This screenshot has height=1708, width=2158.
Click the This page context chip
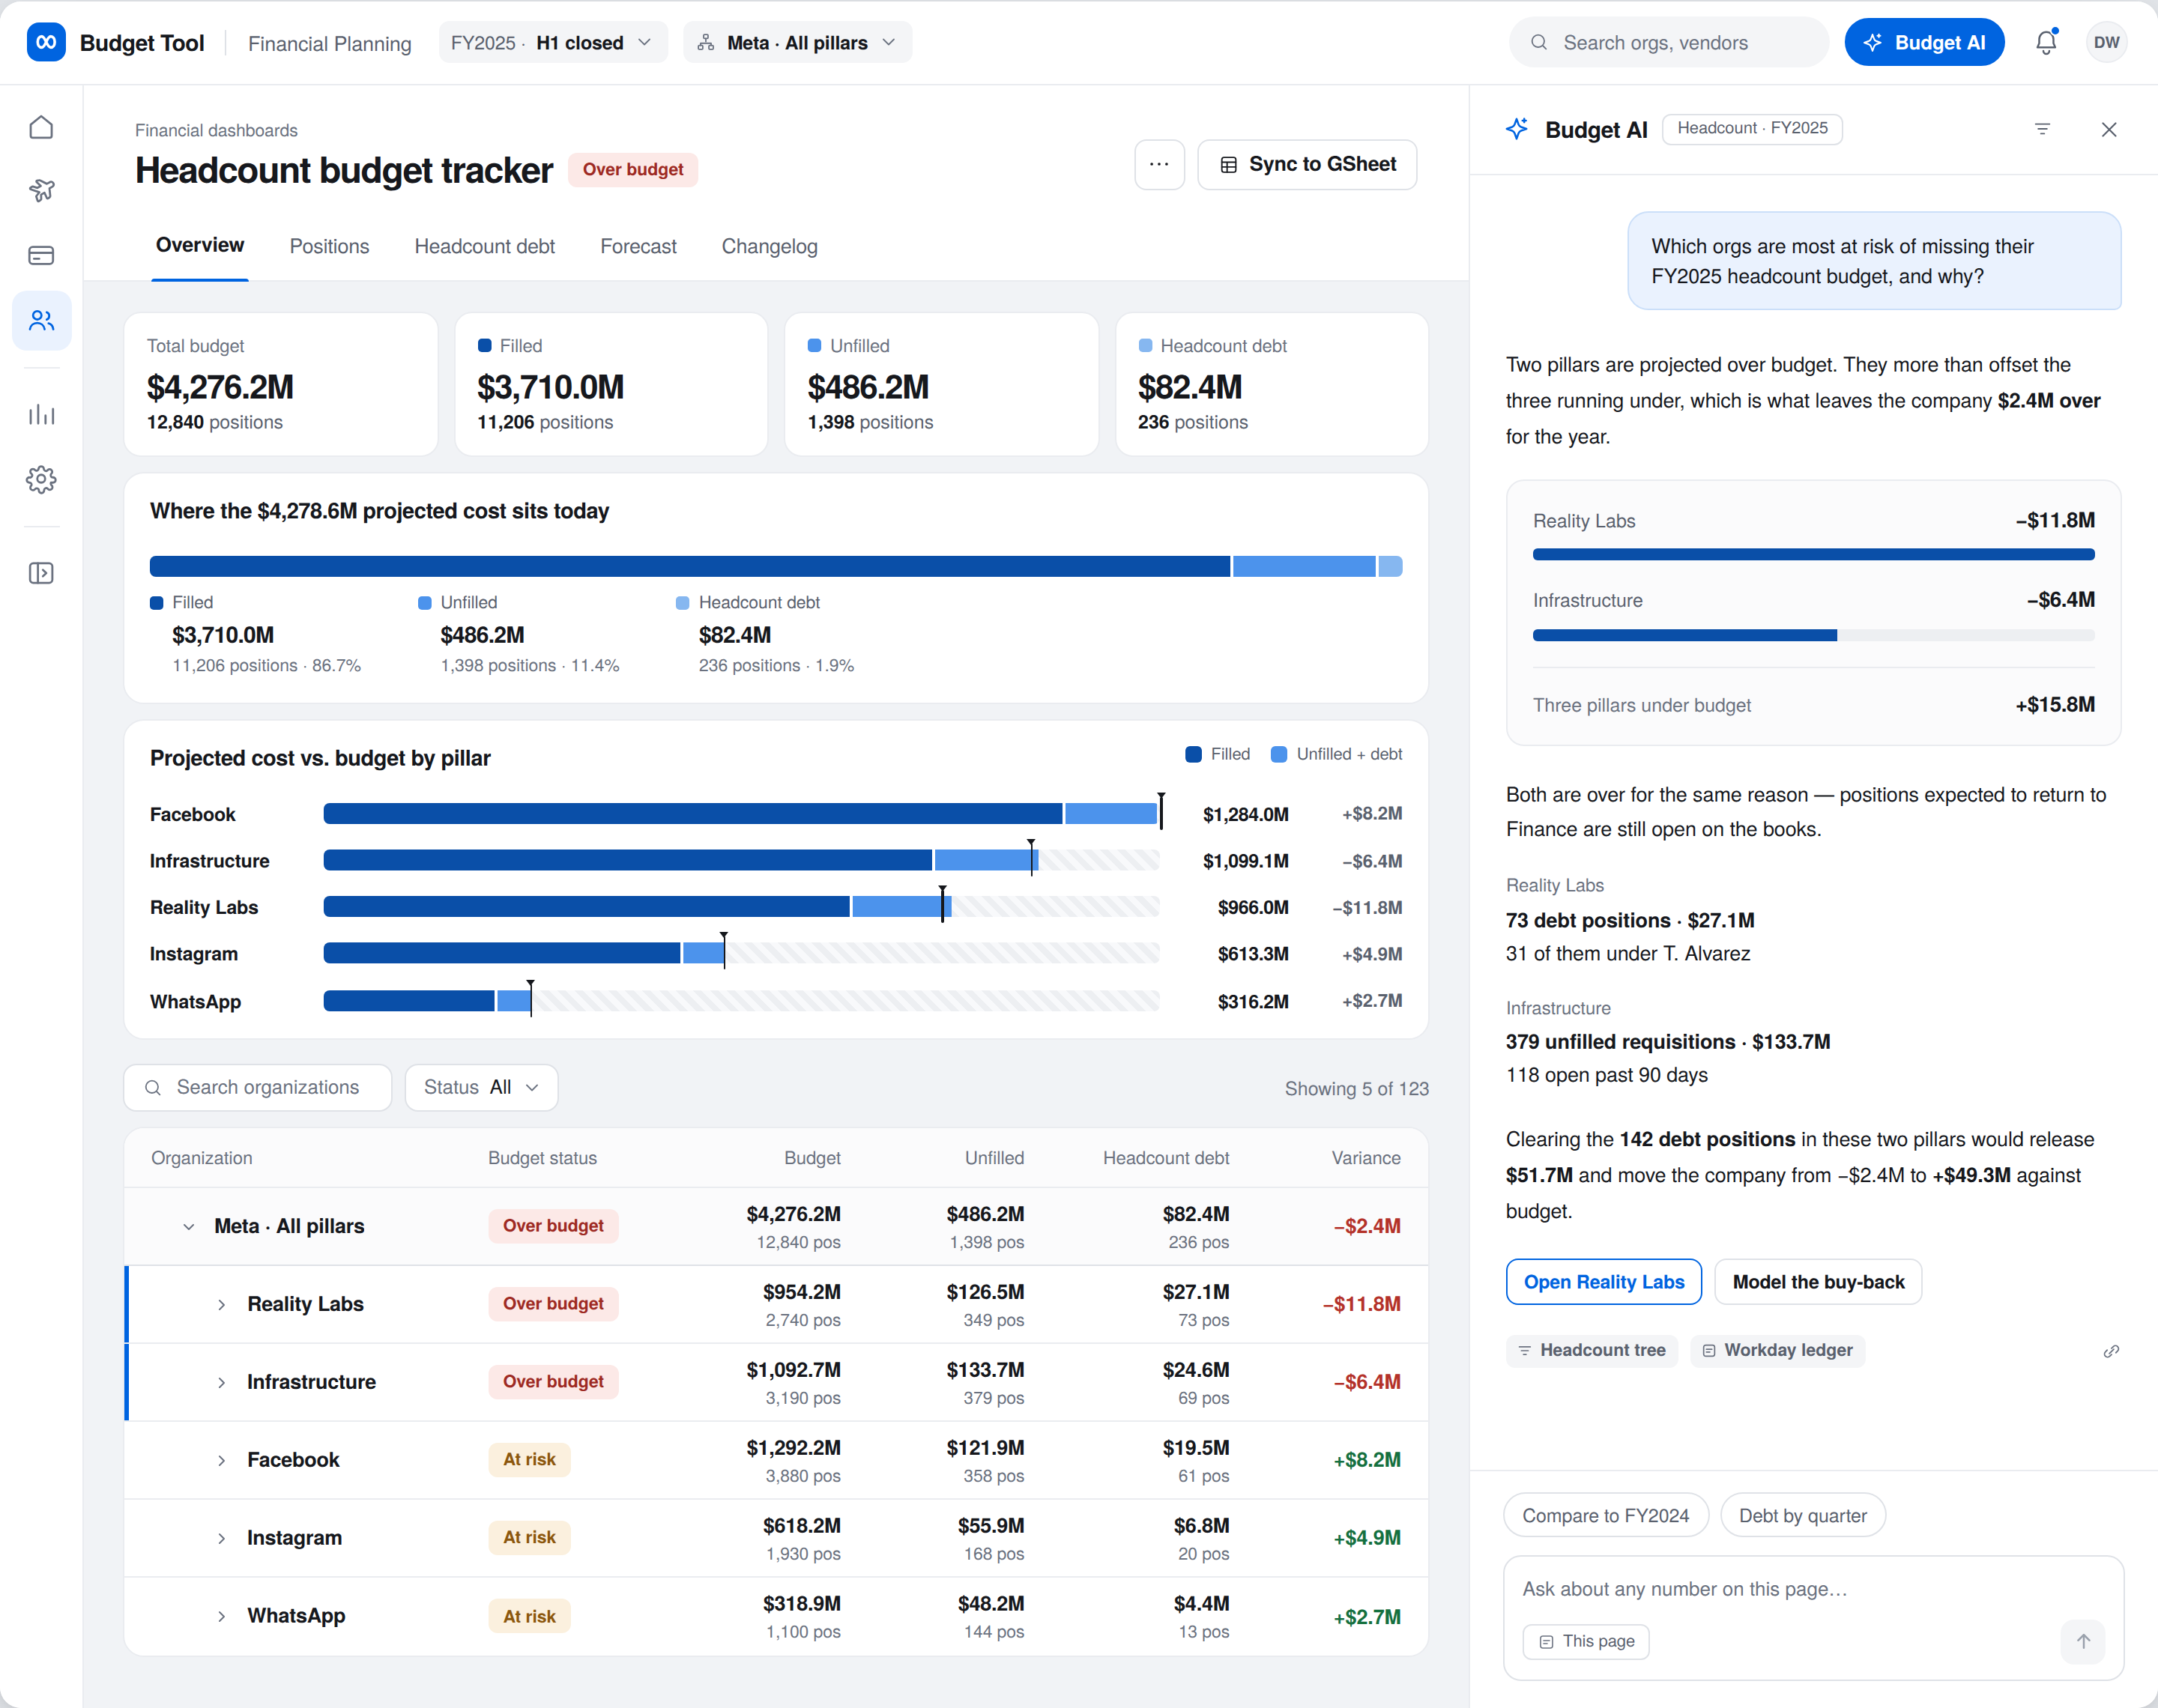(x=1585, y=1641)
